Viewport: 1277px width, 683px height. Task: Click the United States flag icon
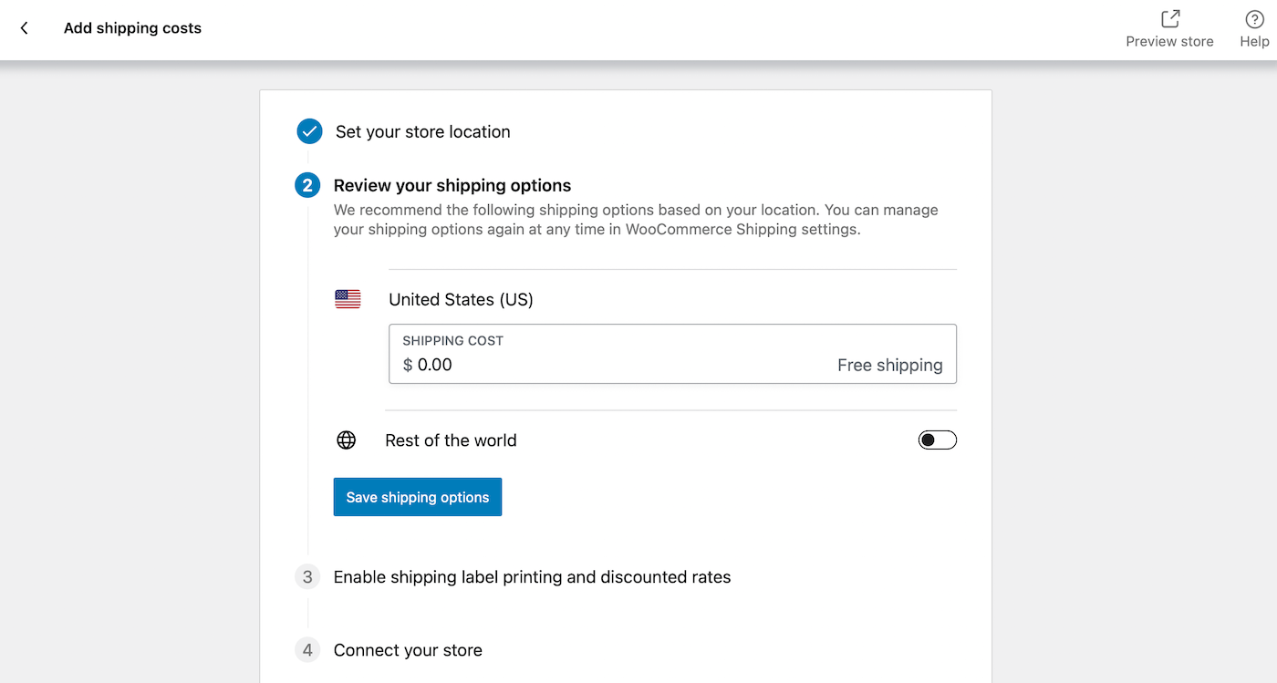click(347, 298)
